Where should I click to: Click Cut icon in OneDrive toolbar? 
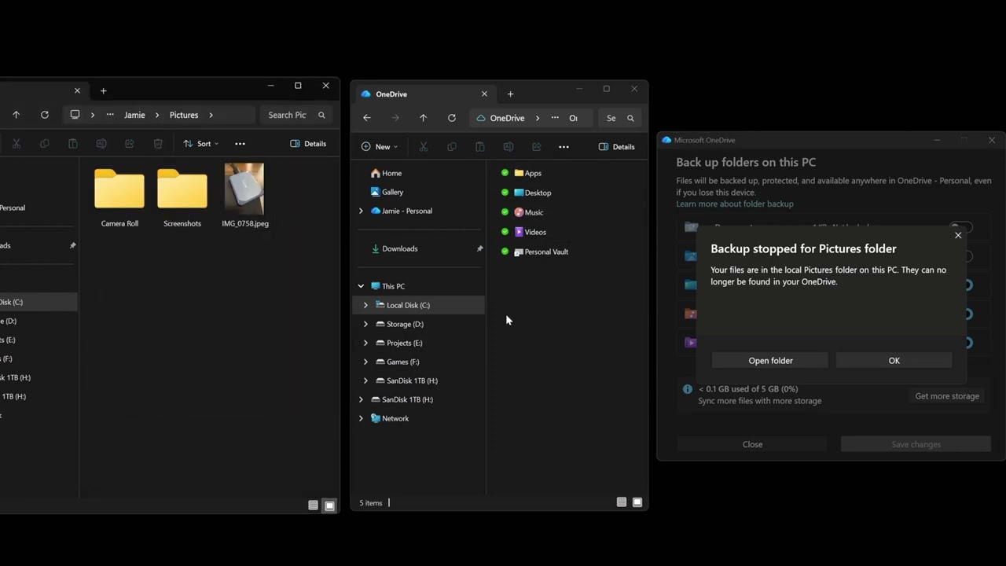(423, 147)
